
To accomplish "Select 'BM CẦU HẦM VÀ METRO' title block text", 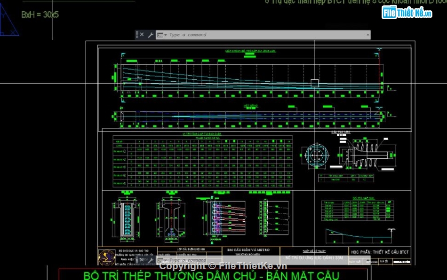I will pyautogui.click(x=248, y=250).
